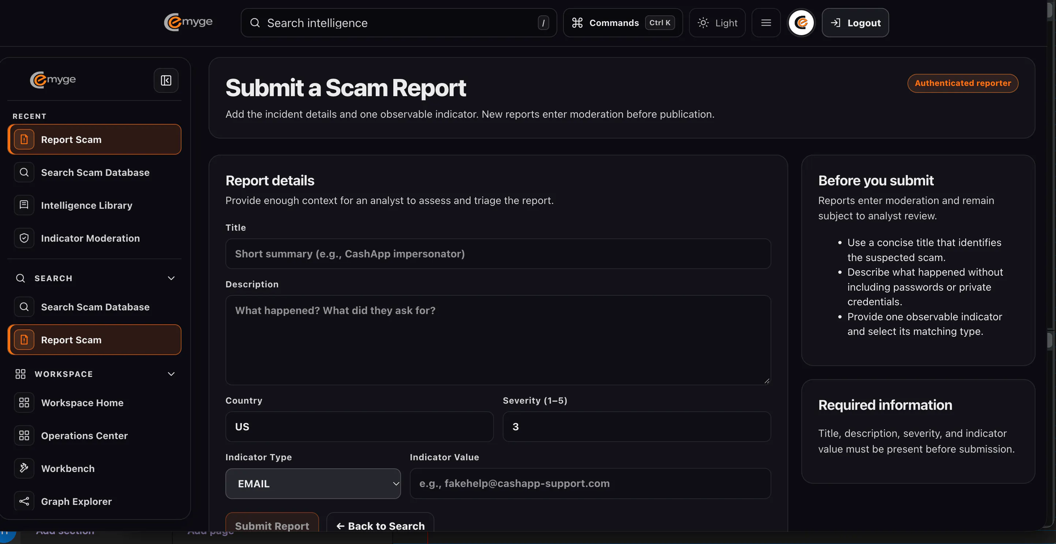
Task: Click the Emyge logo in header
Action: point(188,22)
